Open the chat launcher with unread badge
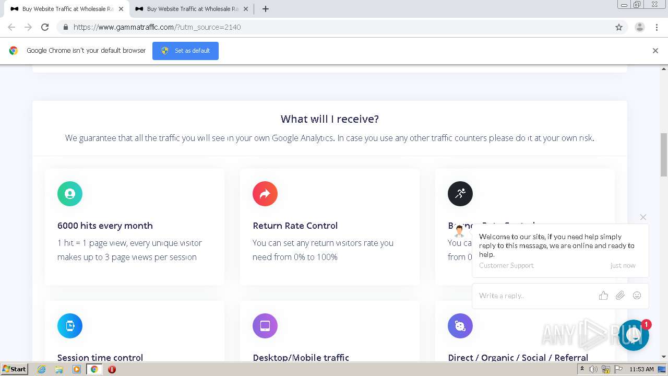The height and width of the screenshot is (376, 668). [x=634, y=335]
